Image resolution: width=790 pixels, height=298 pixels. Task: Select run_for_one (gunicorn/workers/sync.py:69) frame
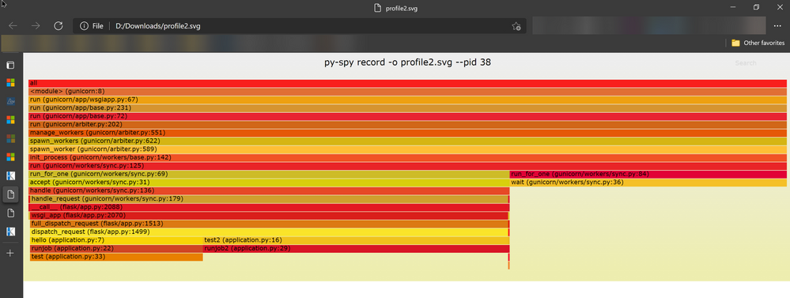[269, 174]
